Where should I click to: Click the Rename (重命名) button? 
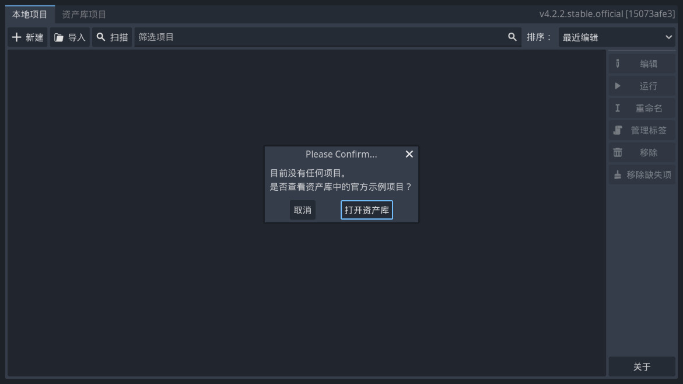pyautogui.click(x=642, y=108)
